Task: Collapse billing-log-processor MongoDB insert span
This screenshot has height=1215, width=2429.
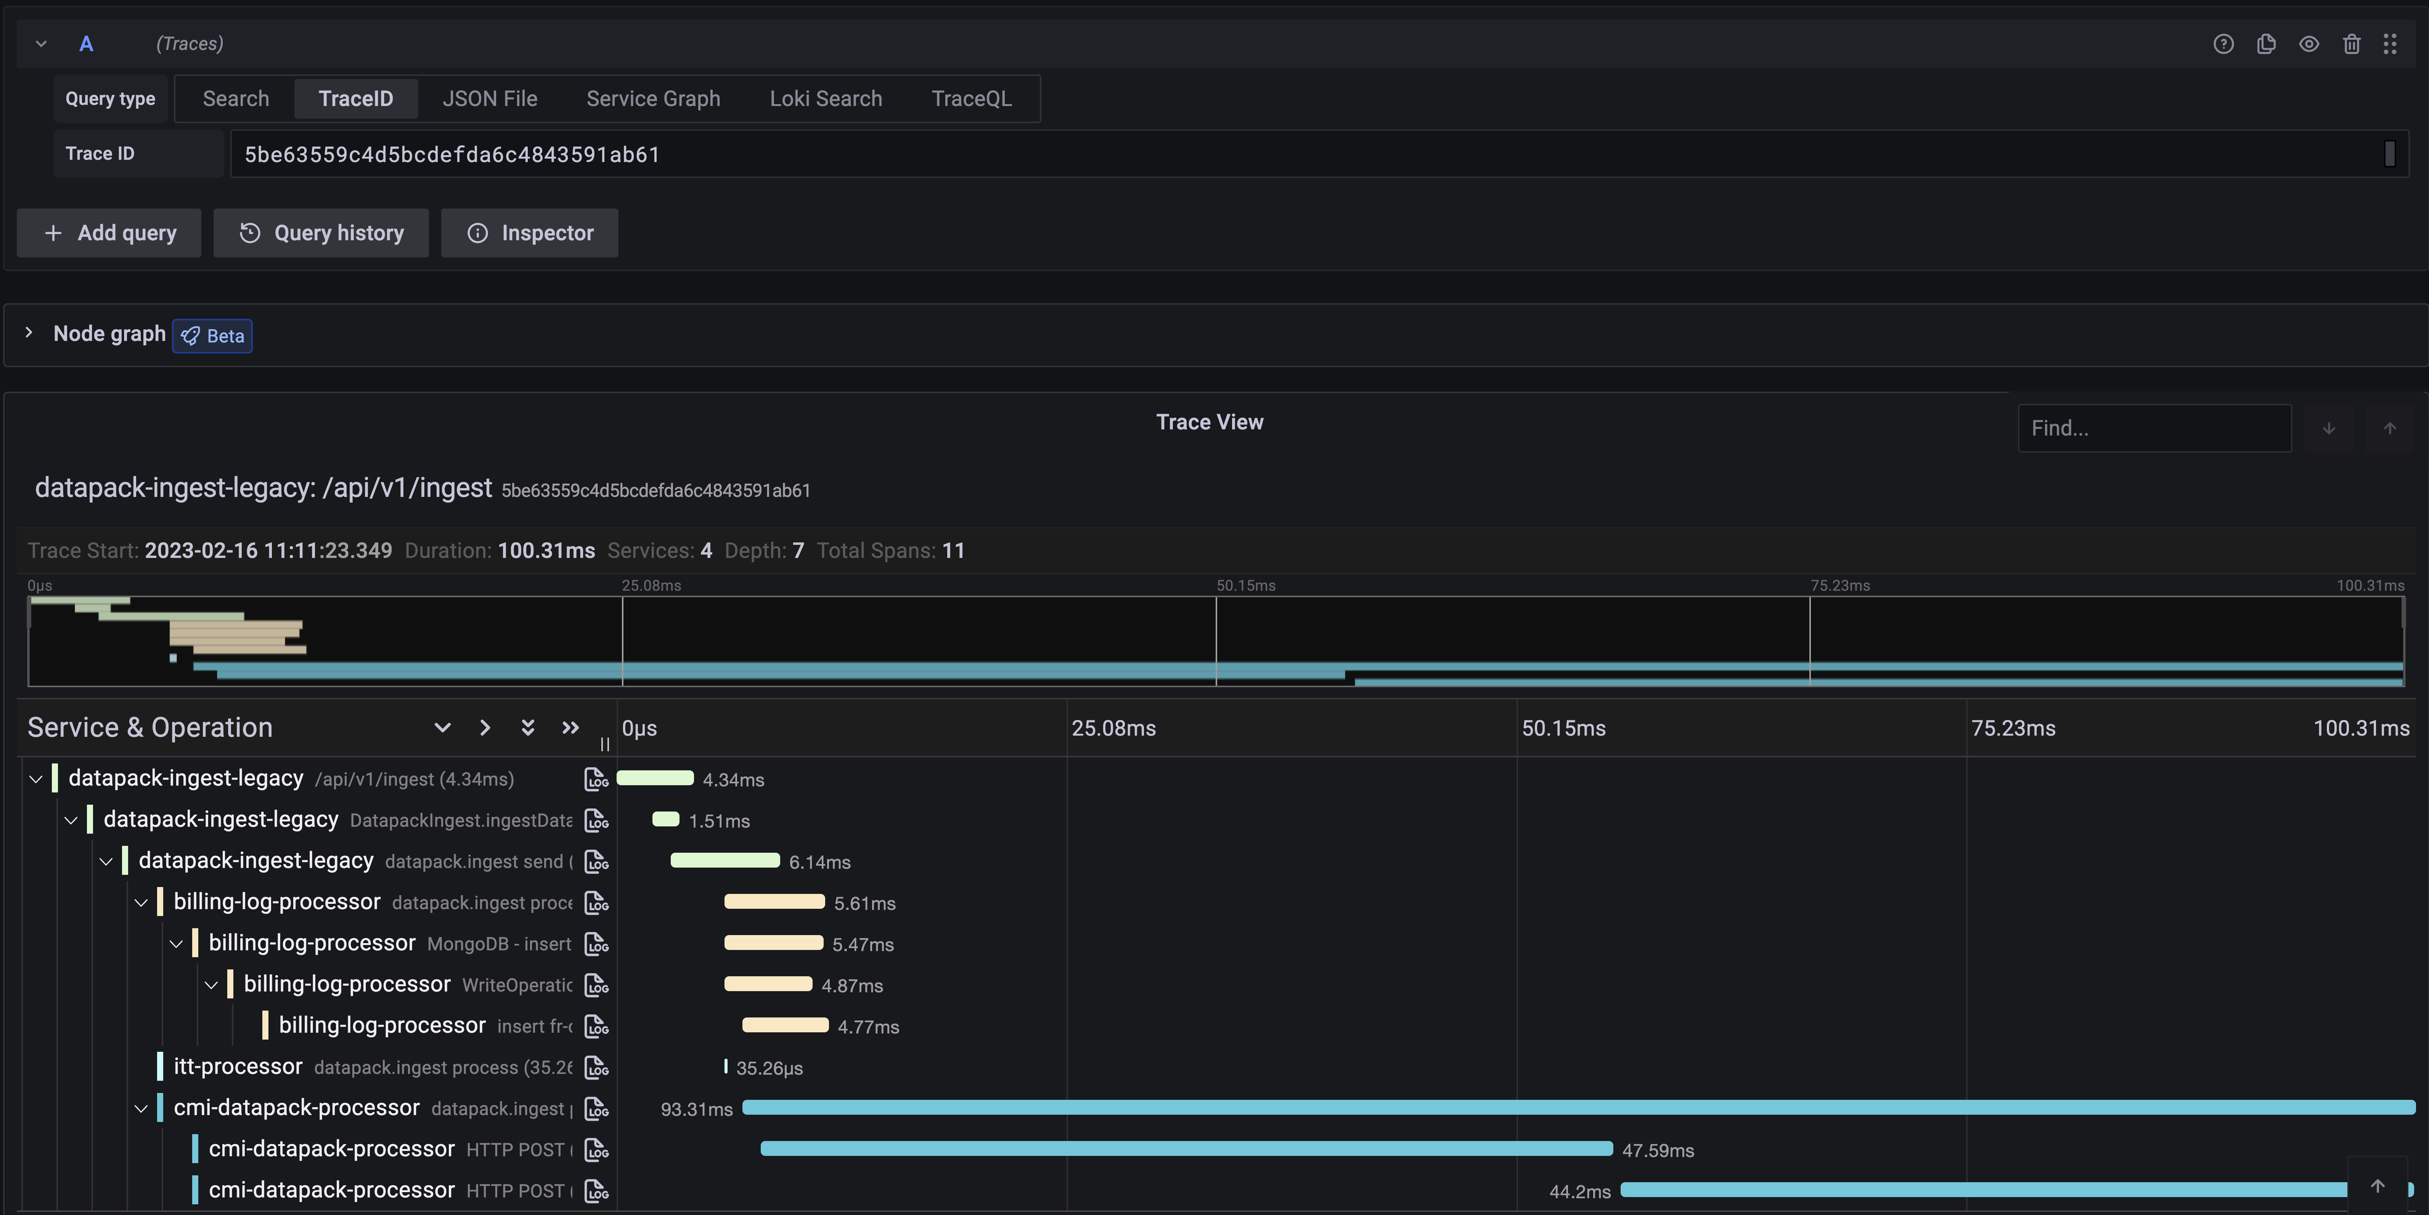Action: [176, 944]
